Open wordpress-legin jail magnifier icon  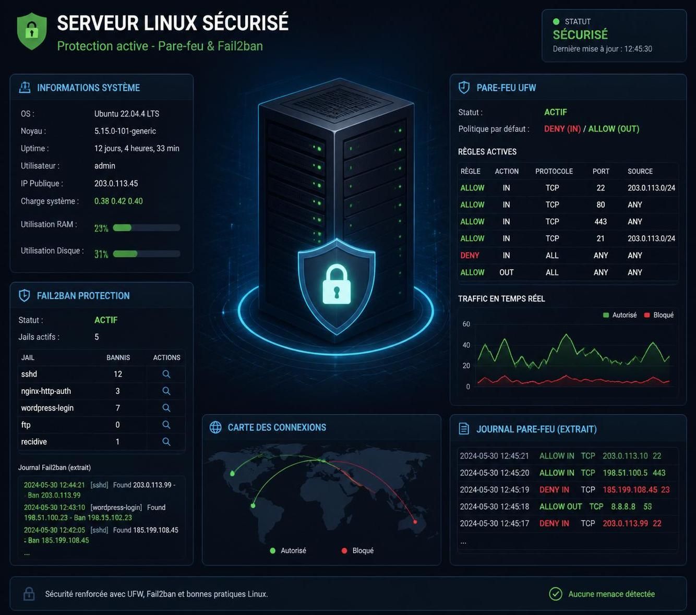coord(166,407)
